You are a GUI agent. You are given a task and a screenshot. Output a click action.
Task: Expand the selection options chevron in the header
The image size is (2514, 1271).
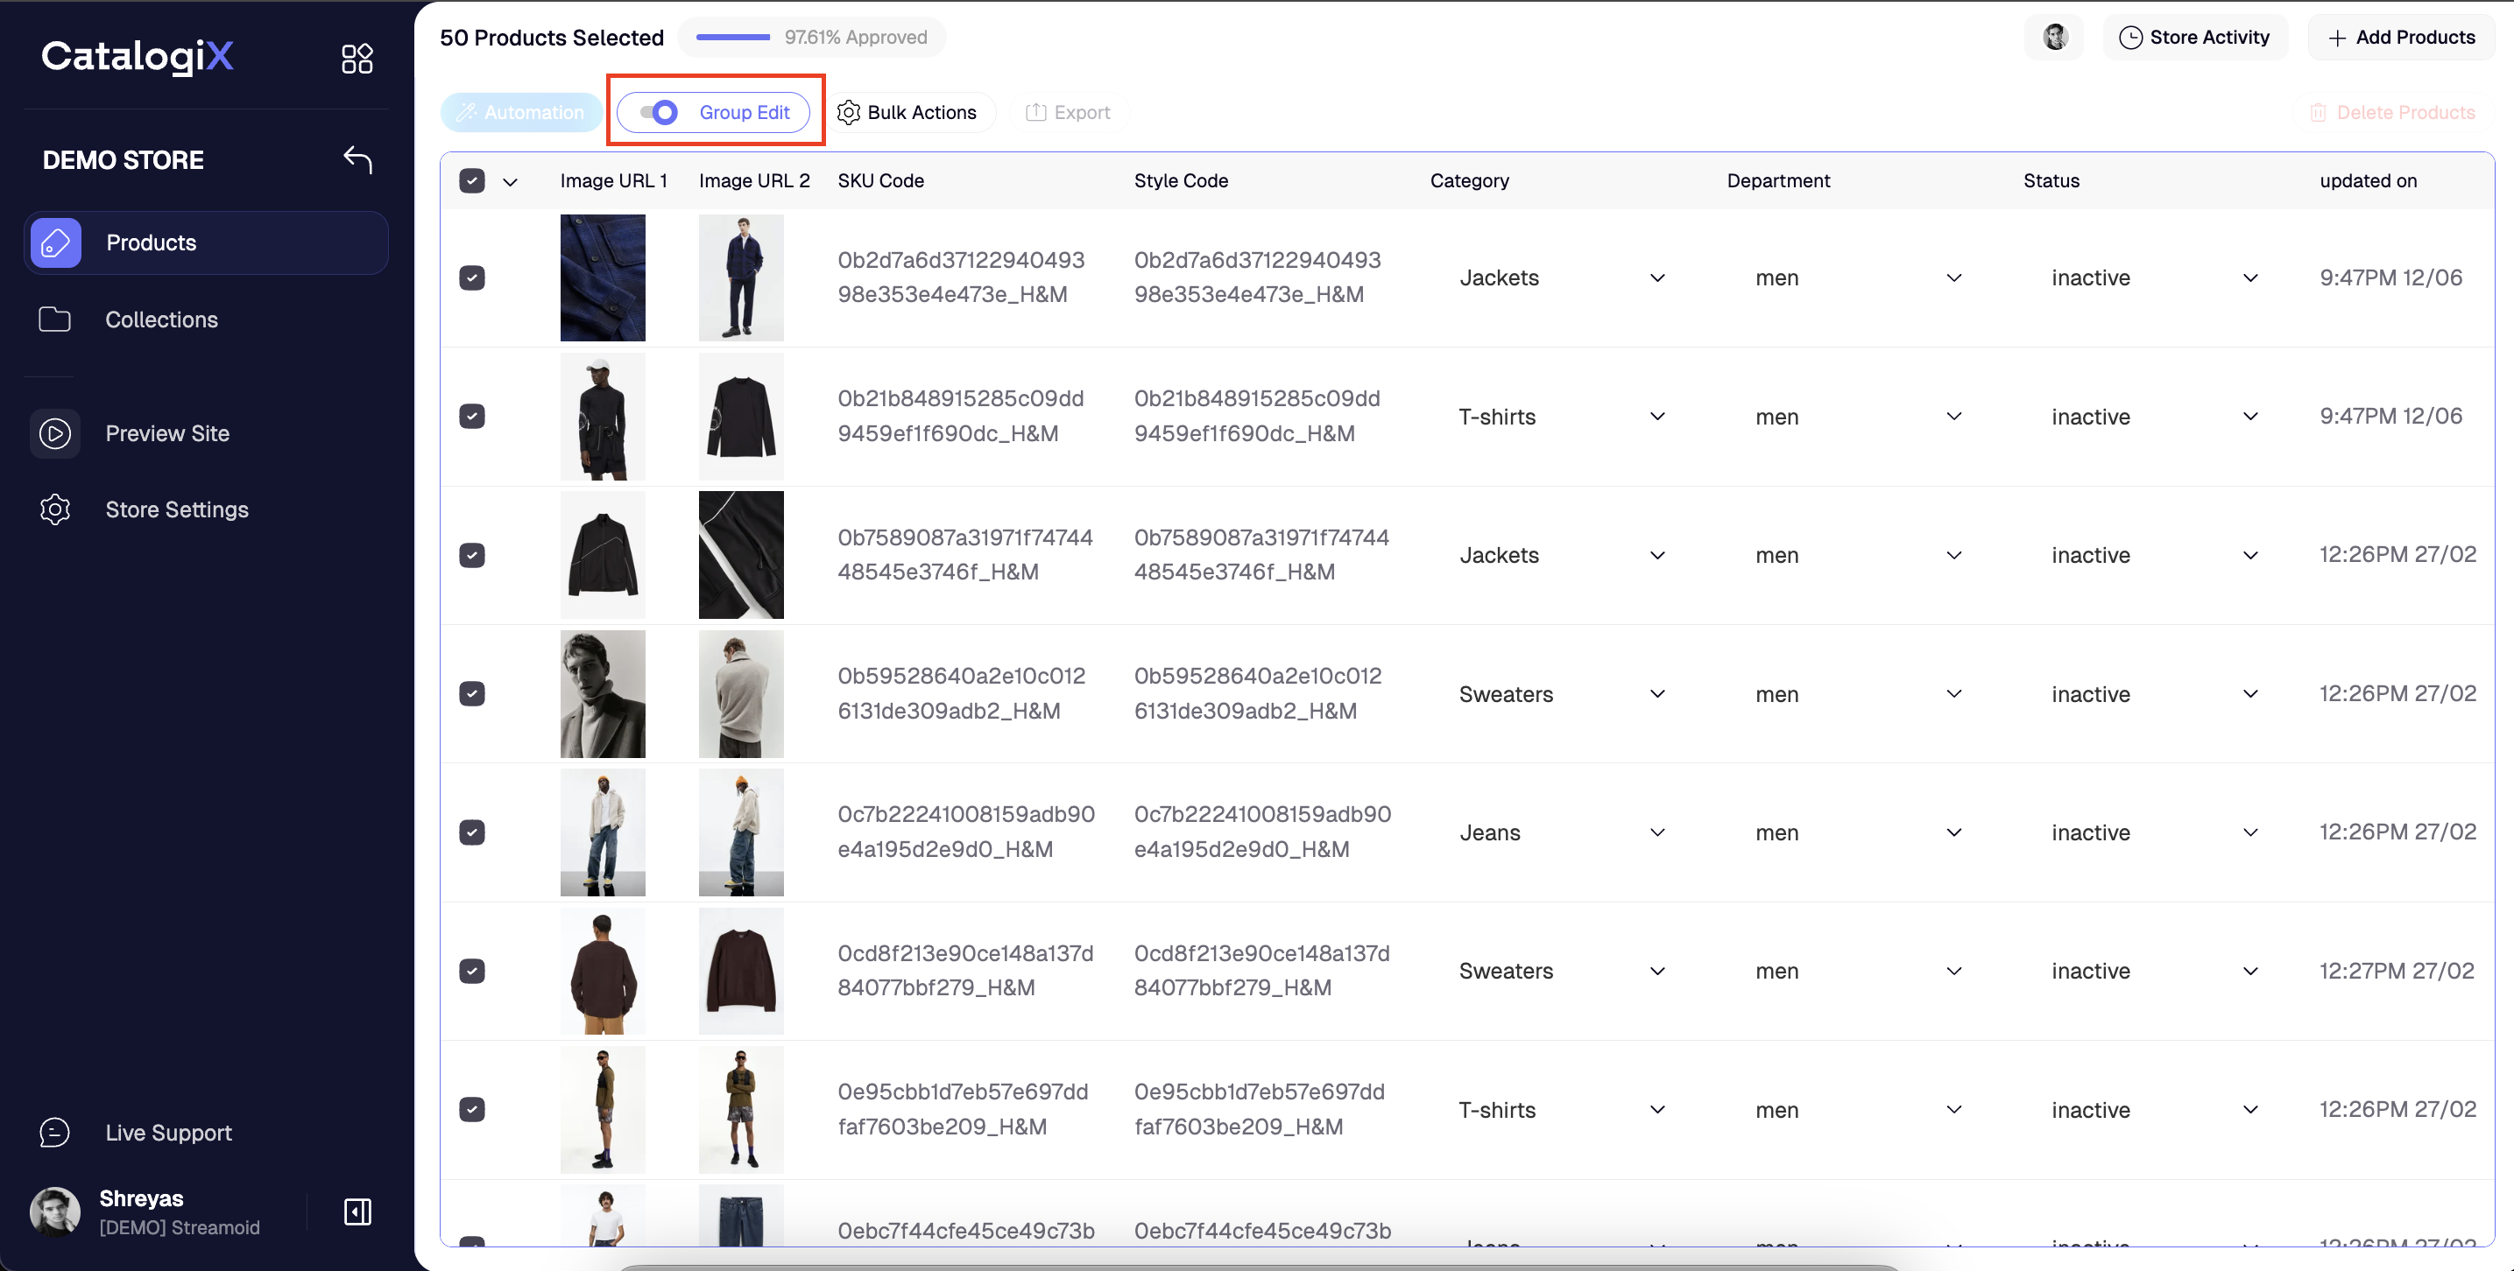pyautogui.click(x=510, y=181)
